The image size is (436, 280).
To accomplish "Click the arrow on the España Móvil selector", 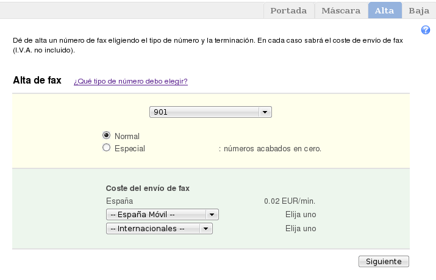I will click(x=212, y=215).
